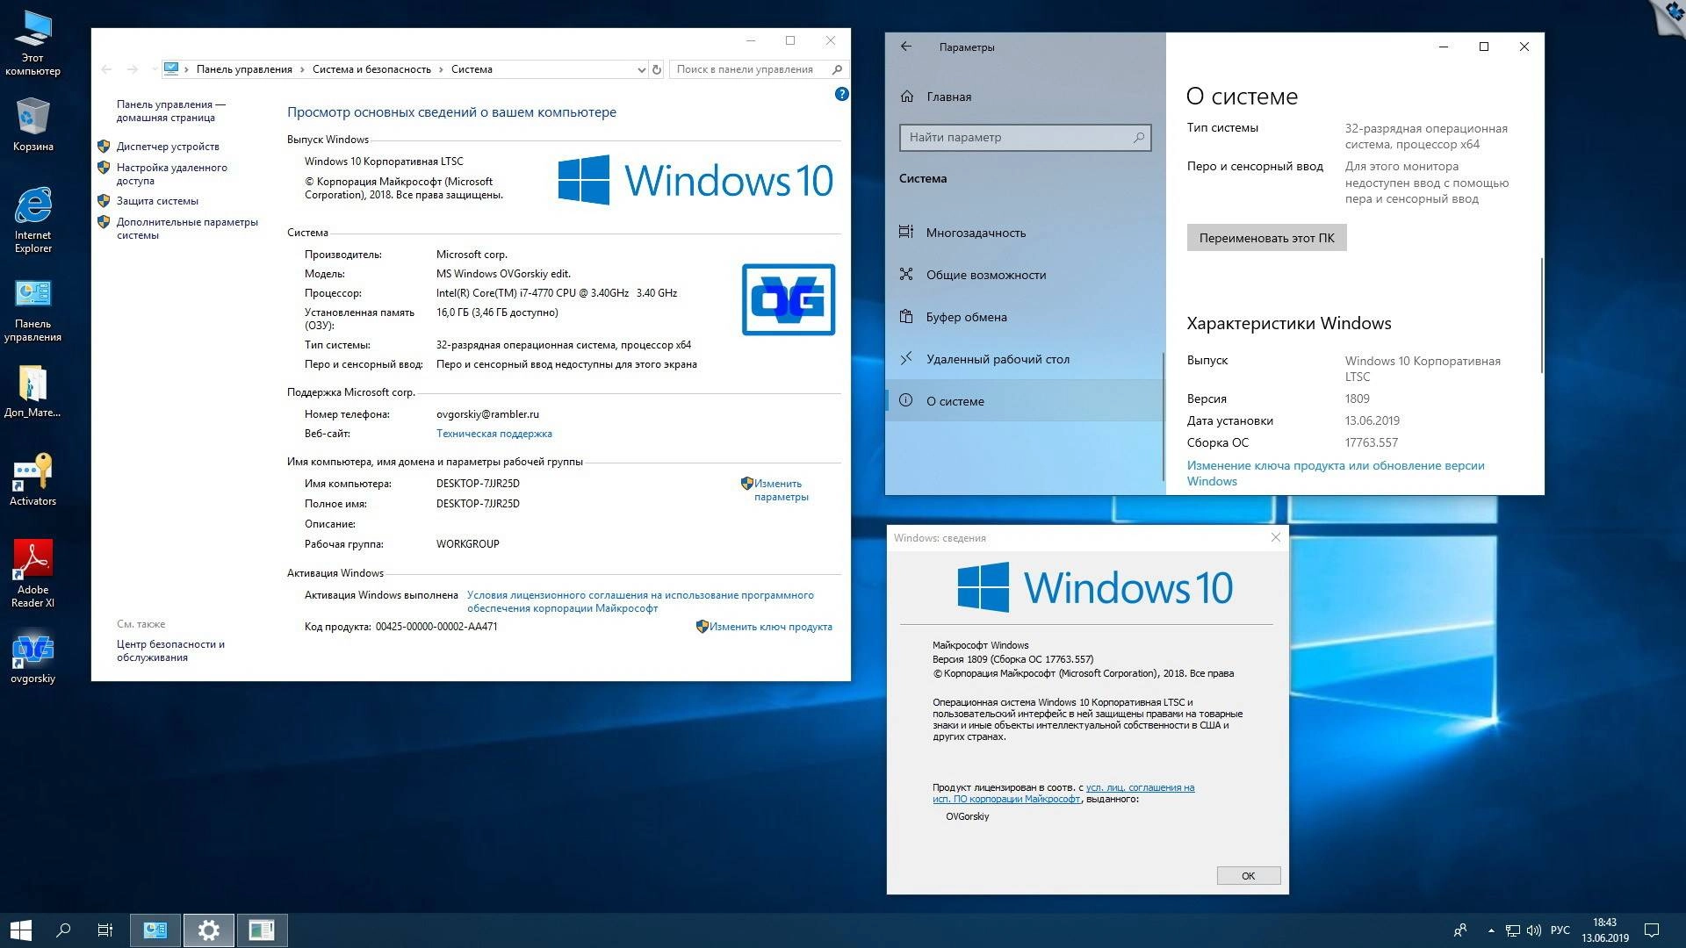This screenshot has height=948, width=1686.
Task: Select Общие возможности in Settings sidebar
Action: [x=1025, y=275]
